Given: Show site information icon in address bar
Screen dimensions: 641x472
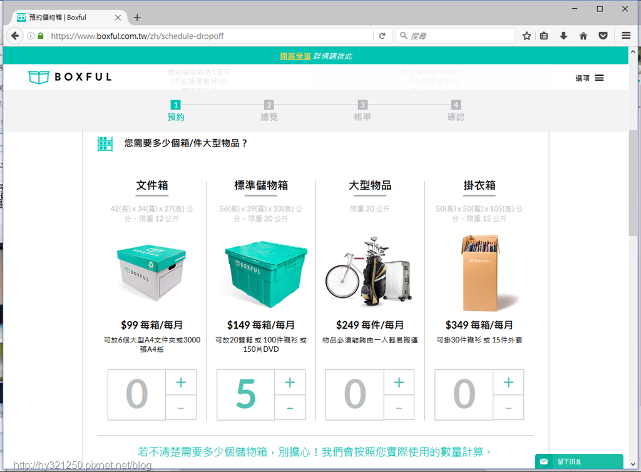Looking at the screenshot, I should coord(31,36).
